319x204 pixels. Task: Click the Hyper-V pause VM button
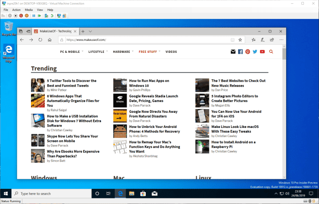point(34,16)
